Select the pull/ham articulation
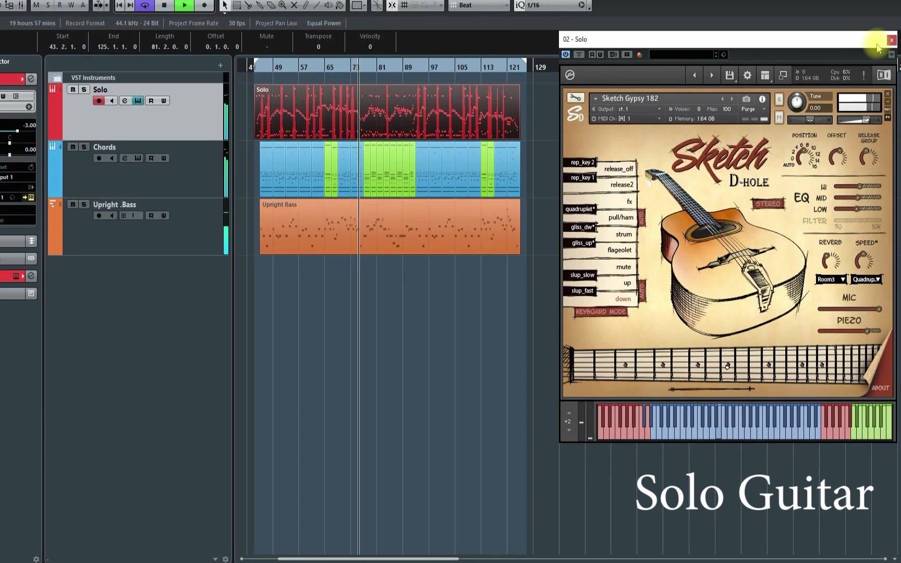Screen dimensions: 901x563 click(x=620, y=217)
